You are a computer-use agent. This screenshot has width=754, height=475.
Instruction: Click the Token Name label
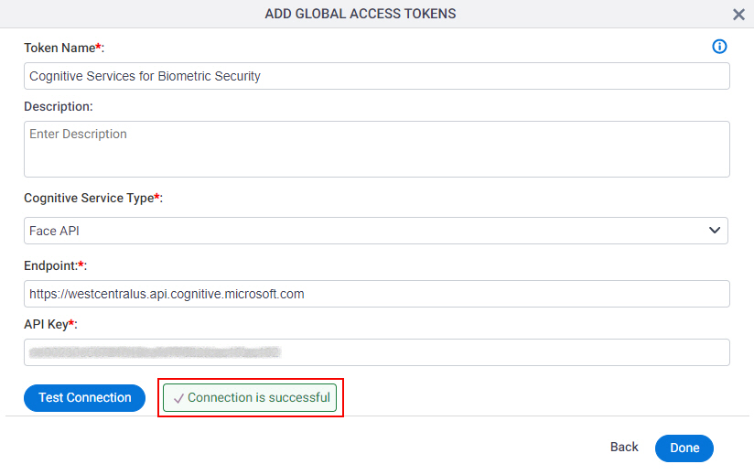64,49
